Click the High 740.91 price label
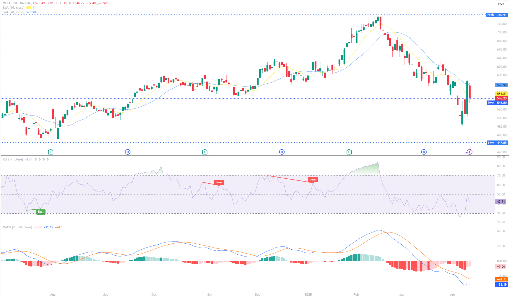Screen dimensions: 509x297 [x=497, y=15]
